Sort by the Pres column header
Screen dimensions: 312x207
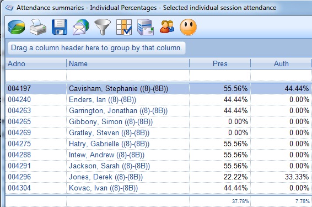pos(220,63)
